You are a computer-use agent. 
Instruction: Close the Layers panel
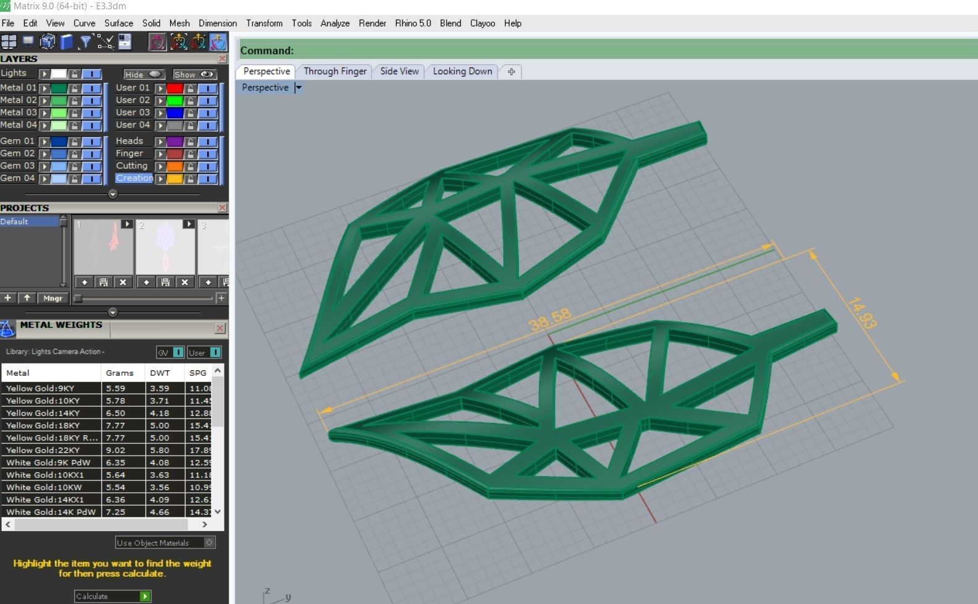point(222,59)
